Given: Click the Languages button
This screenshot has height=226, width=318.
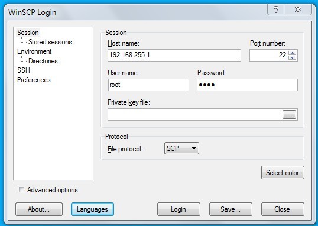Looking at the screenshot, I should 92,209.
